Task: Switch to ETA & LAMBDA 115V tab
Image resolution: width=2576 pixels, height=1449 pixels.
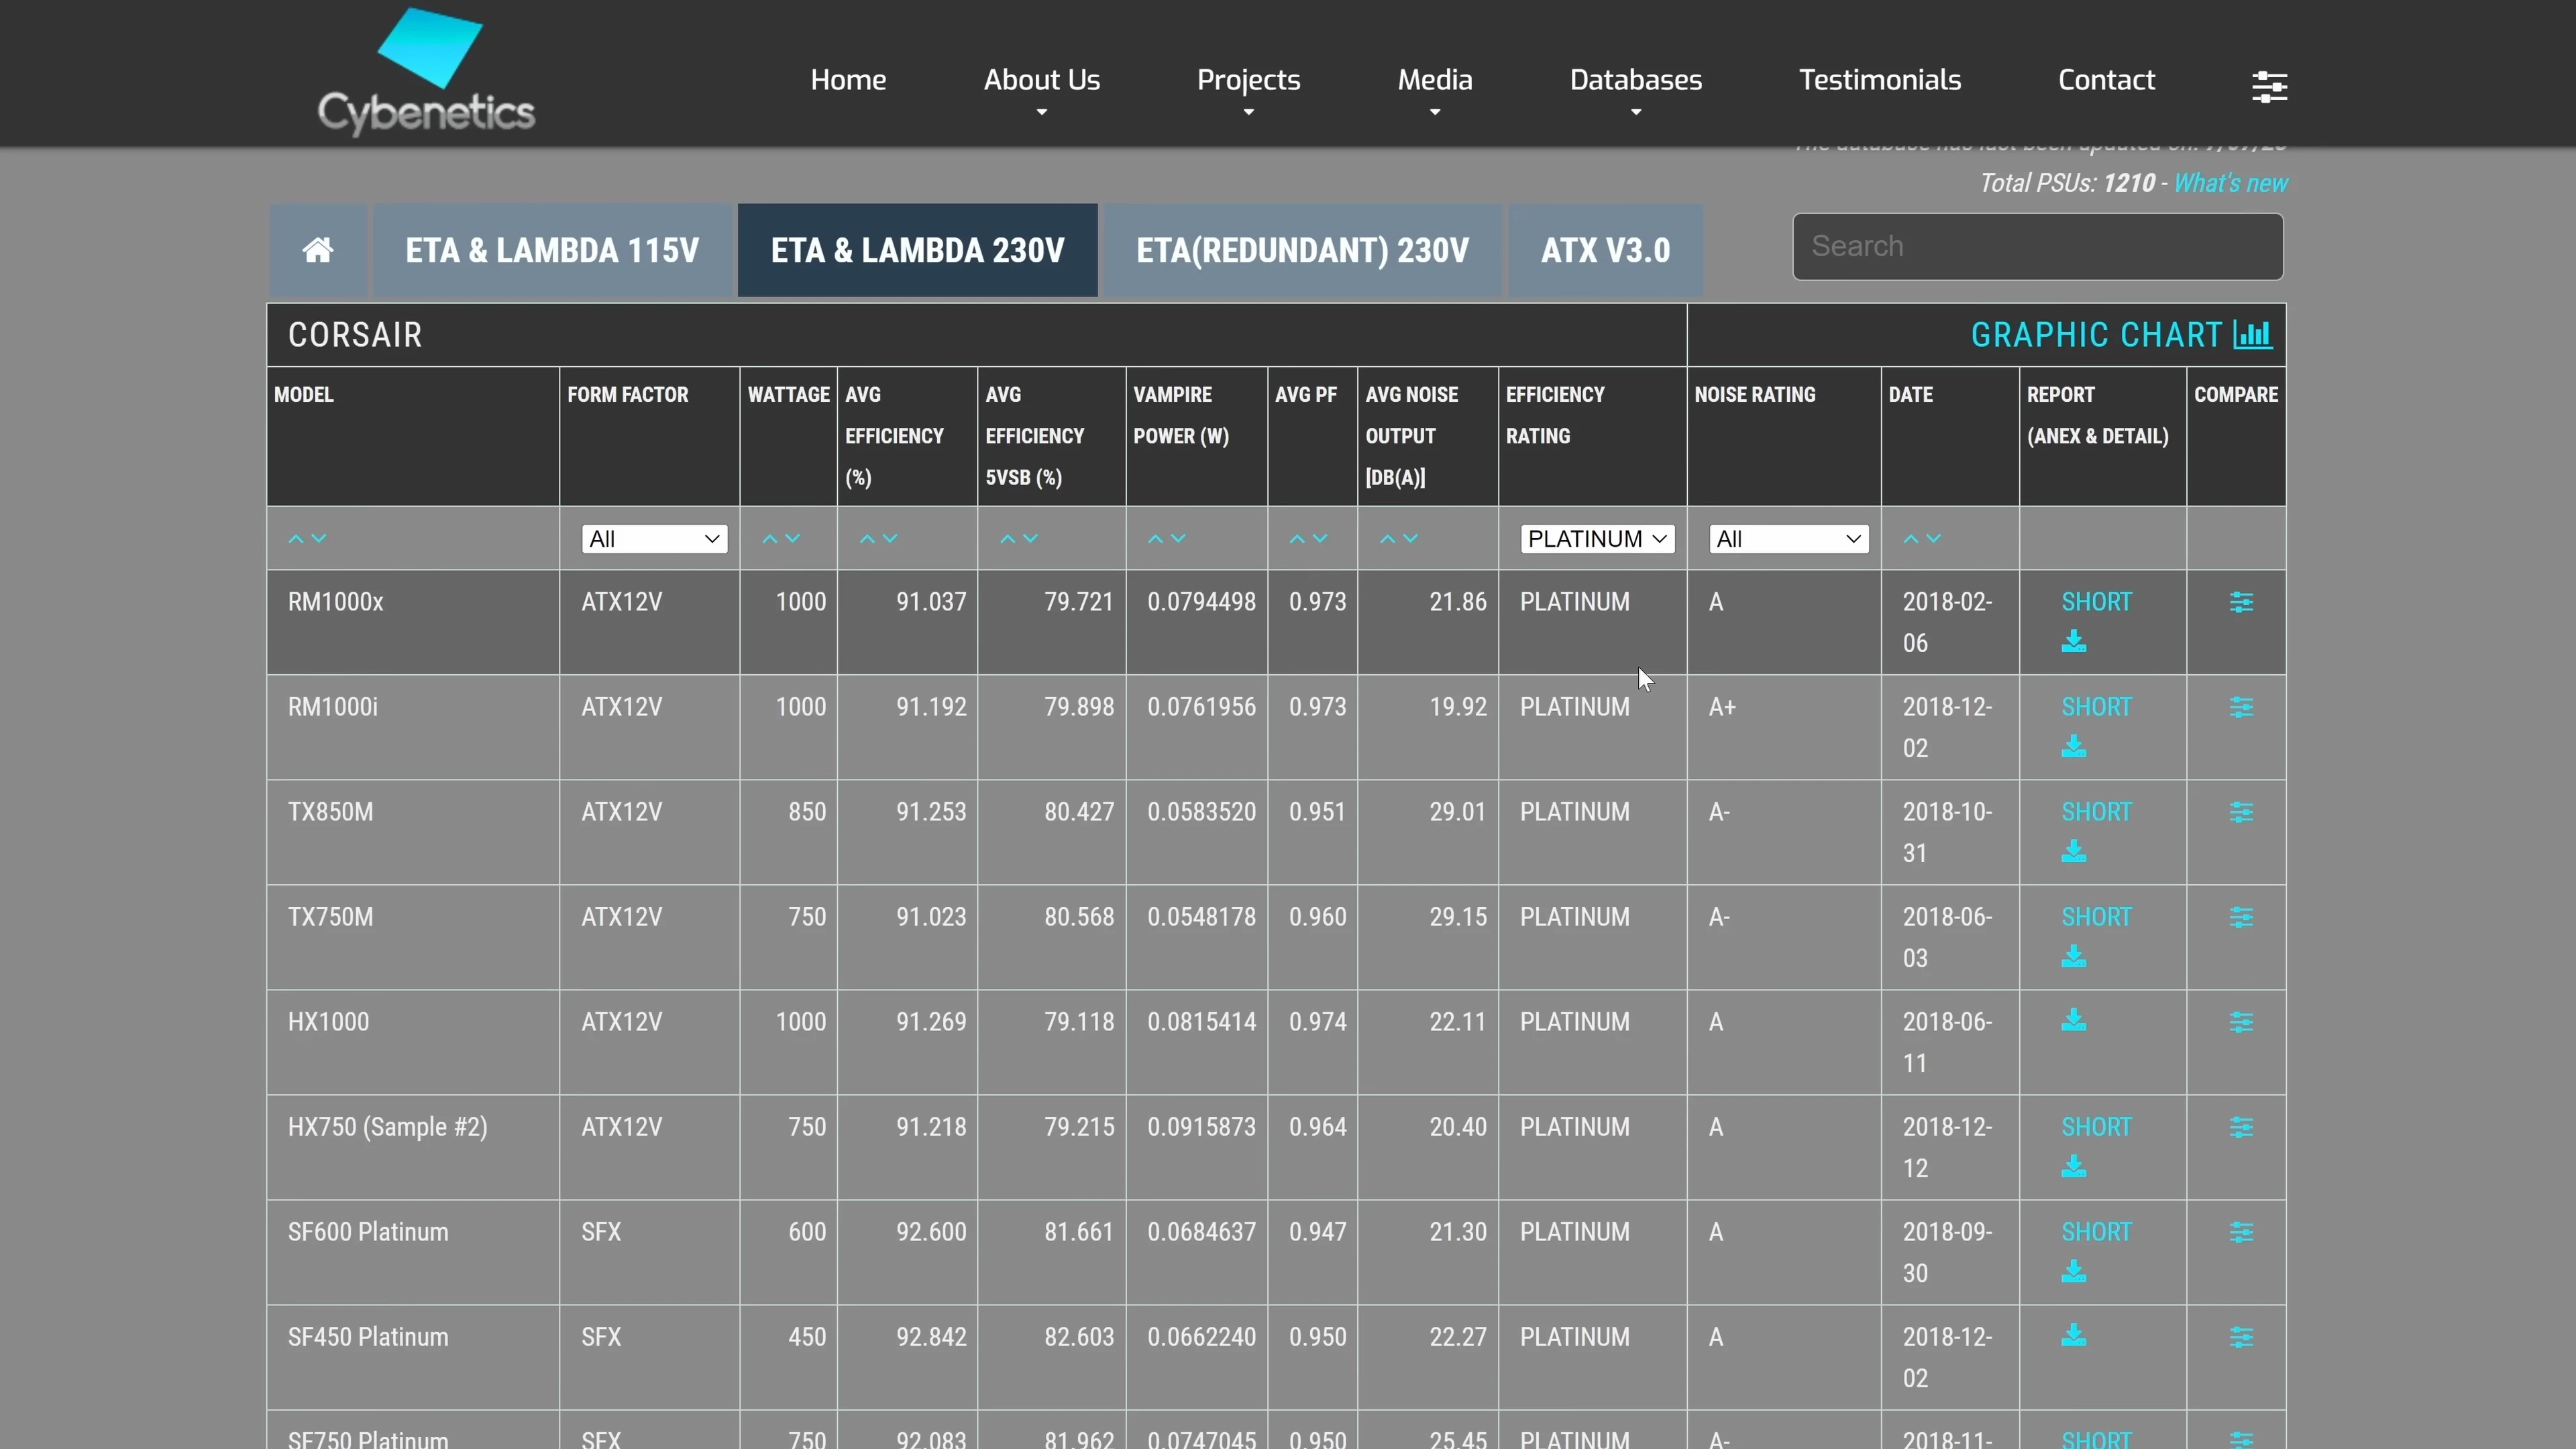Action: pos(552,250)
